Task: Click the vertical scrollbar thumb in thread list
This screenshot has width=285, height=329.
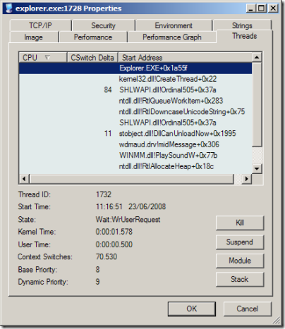Action: (257, 104)
